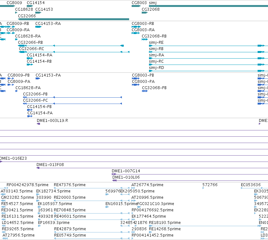Select the EC053636 EST label

click(251, 185)
